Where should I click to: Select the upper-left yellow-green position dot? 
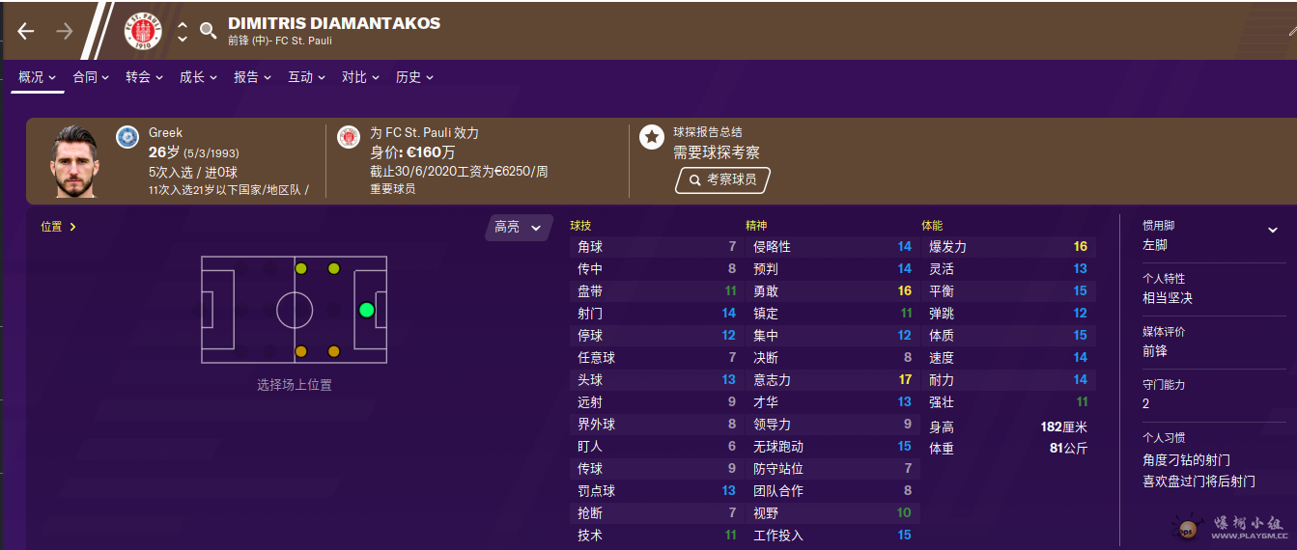click(301, 268)
